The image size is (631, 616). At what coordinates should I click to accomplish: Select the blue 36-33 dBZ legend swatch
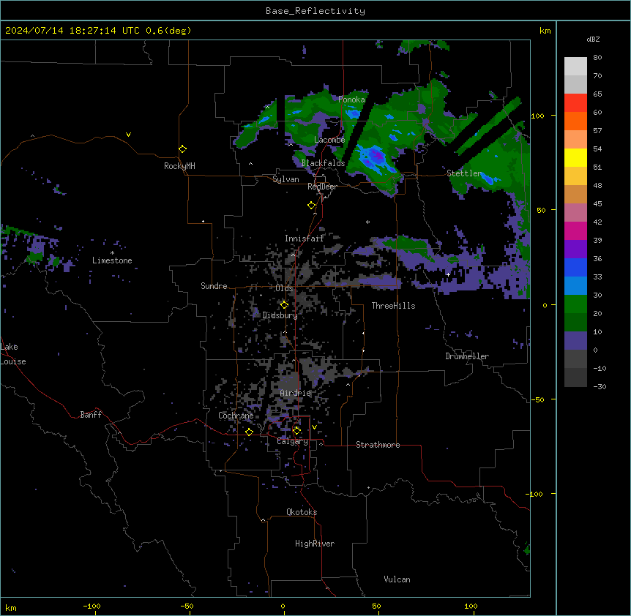point(575,267)
